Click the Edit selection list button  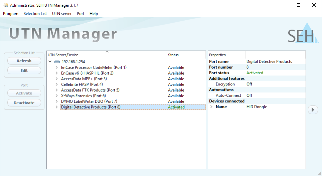coord(24,71)
